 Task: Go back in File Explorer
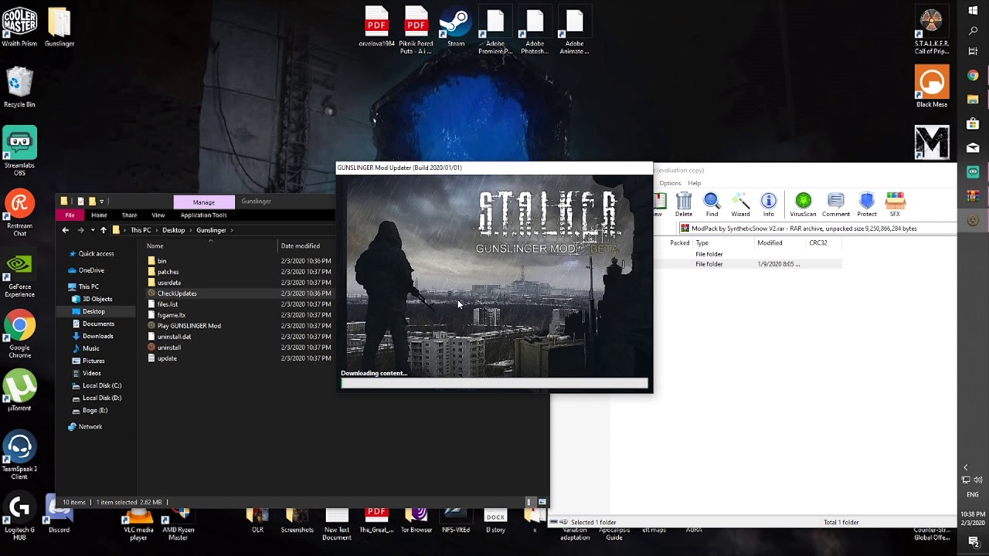pos(66,230)
